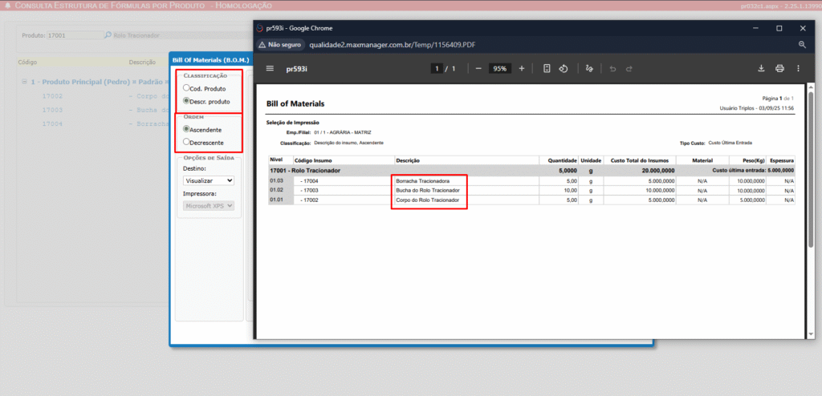Select 'Cod. Produto' classification option
Viewport: 822px width, 396px height.
[186, 88]
